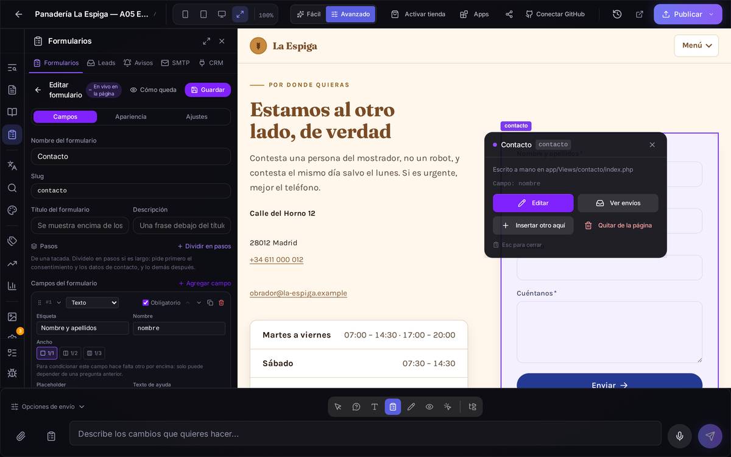Switch to mobile phone preview
Viewport: 731px width, 457px height.
185,14
